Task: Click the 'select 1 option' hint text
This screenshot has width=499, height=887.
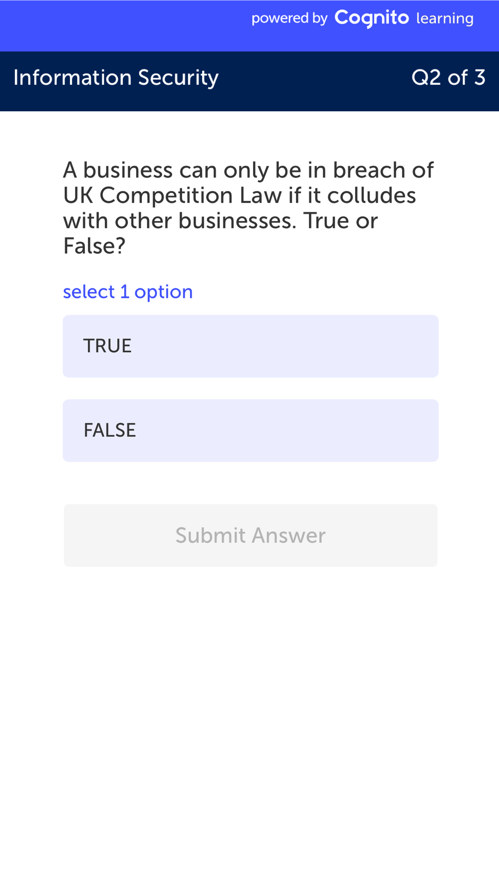Action: 128,292
